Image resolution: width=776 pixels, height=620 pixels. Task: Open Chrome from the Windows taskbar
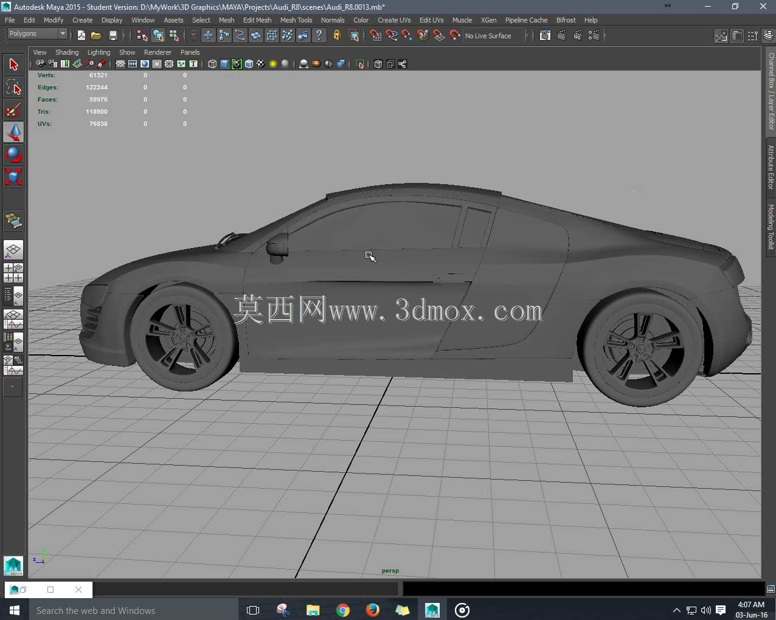click(x=343, y=610)
